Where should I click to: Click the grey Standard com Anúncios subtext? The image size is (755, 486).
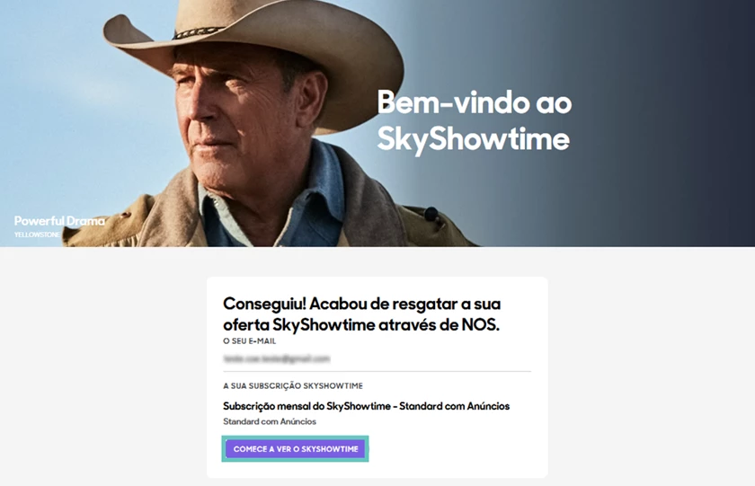coord(270,421)
